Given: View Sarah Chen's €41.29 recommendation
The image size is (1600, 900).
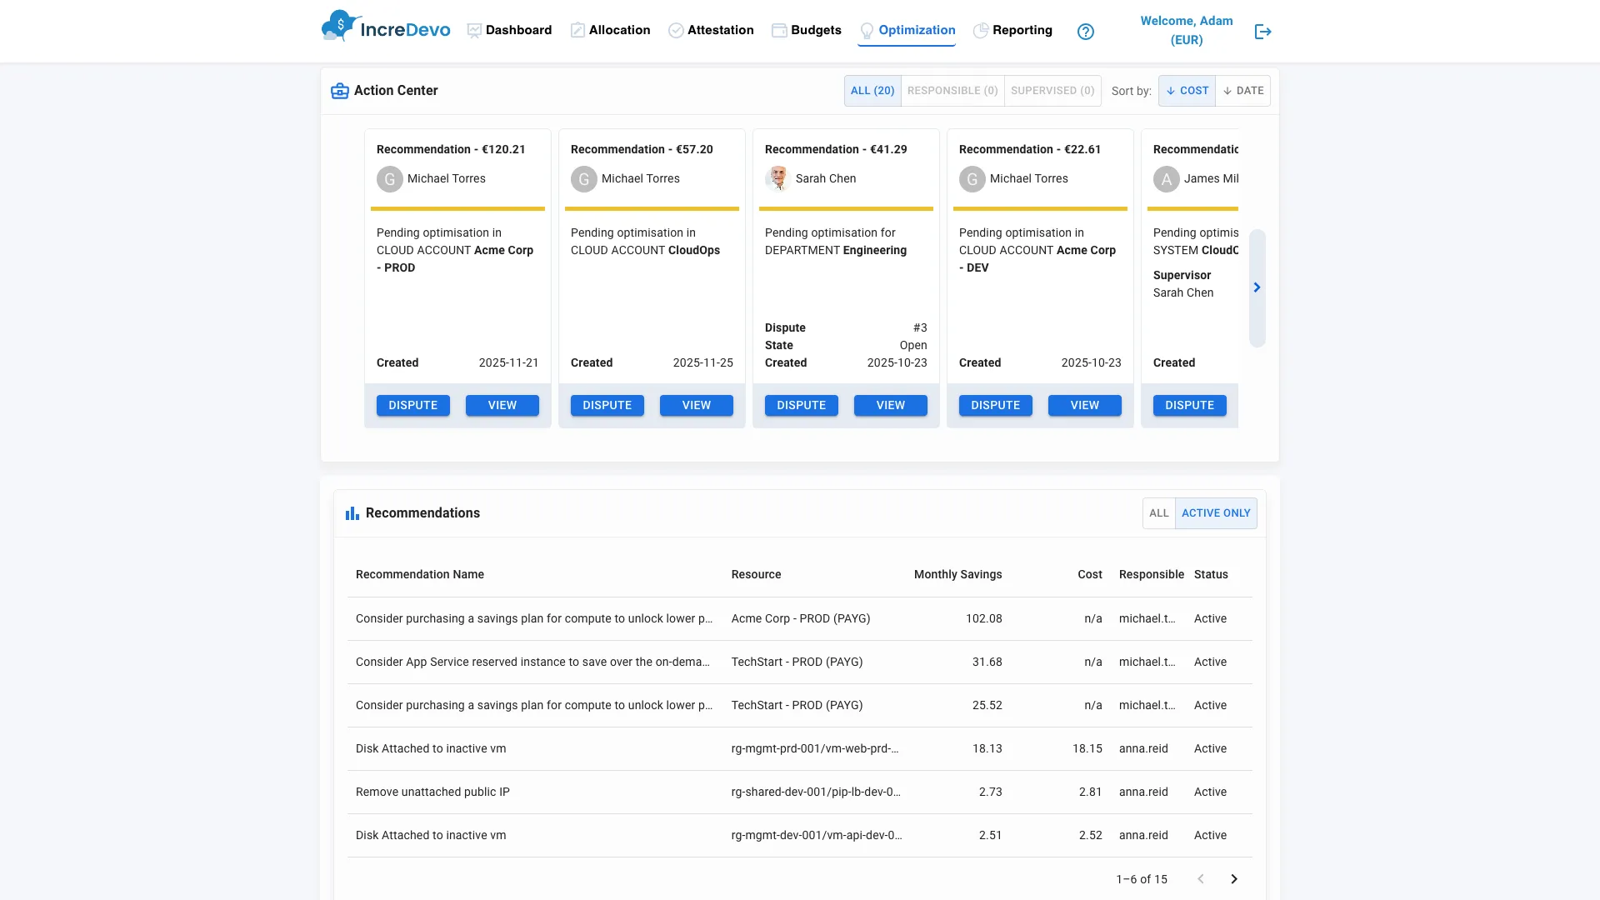Looking at the screenshot, I should pyautogui.click(x=890, y=405).
